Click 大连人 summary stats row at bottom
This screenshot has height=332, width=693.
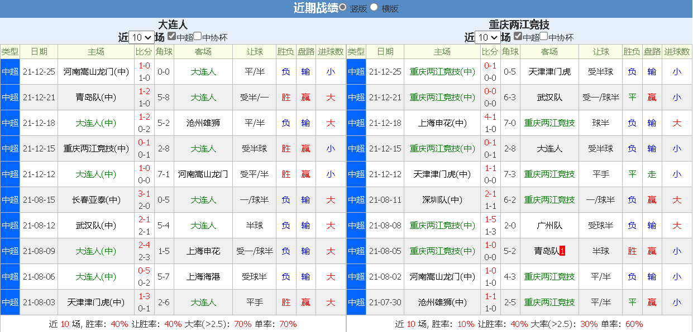[173, 324]
